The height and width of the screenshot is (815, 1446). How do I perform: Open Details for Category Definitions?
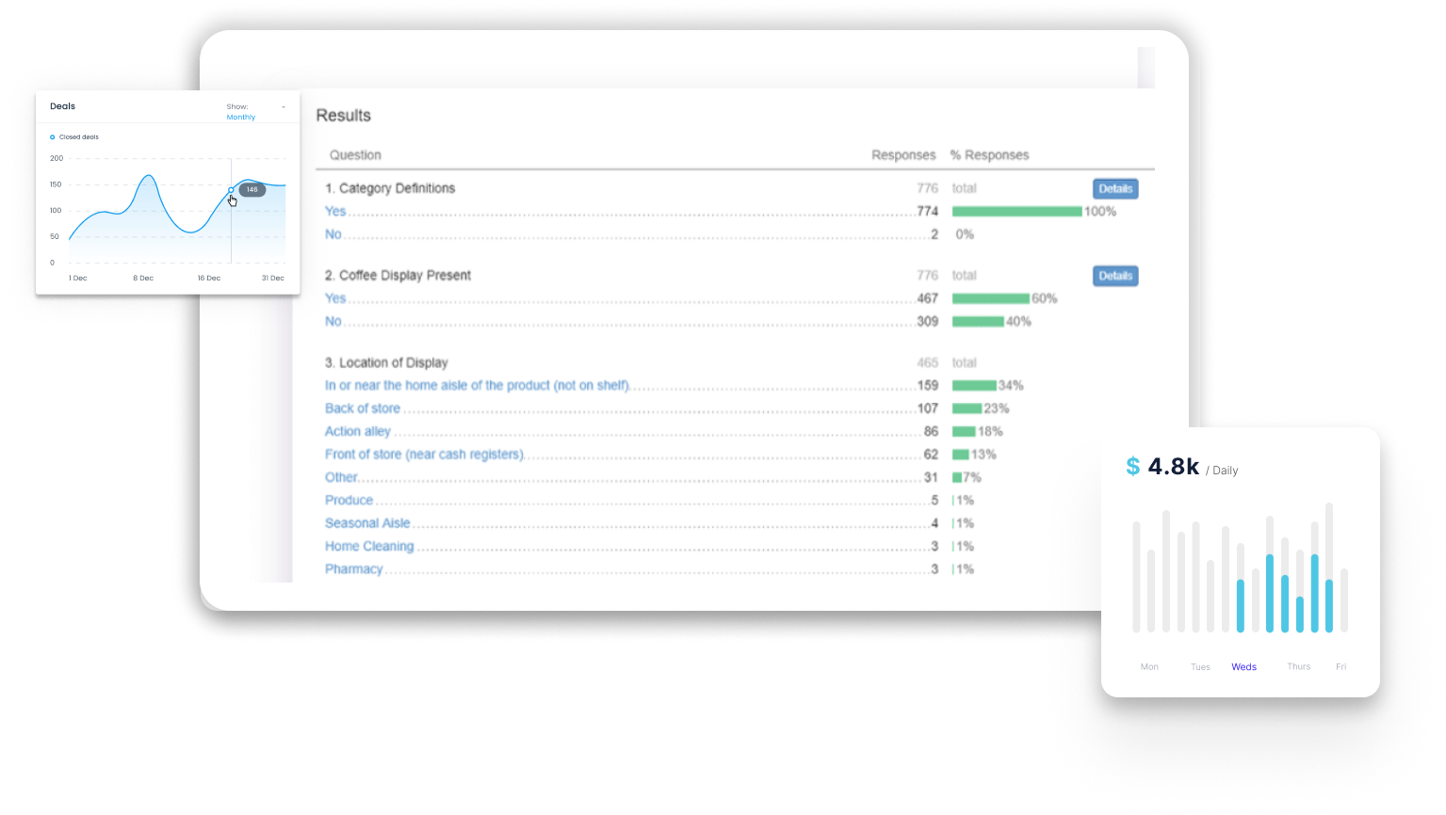pyautogui.click(x=1115, y=189)
